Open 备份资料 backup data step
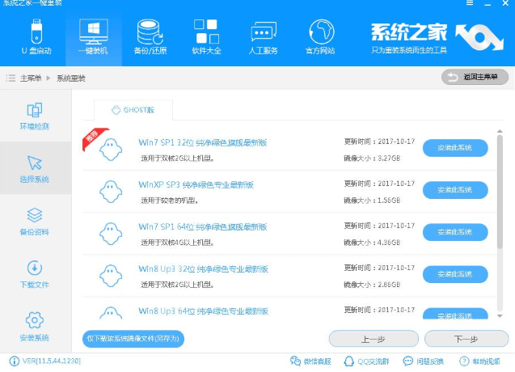 35,221
